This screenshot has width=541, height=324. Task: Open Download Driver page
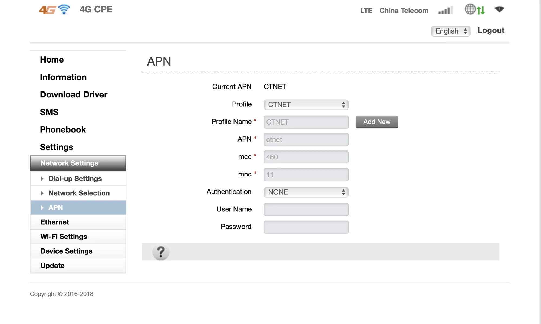tap(74, 94)
